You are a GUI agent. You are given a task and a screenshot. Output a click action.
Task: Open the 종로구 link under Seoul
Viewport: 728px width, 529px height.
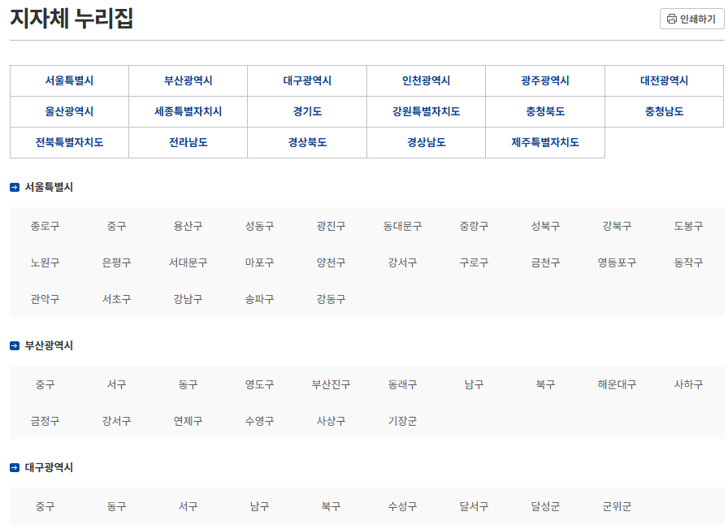click(x=45, y=226)
